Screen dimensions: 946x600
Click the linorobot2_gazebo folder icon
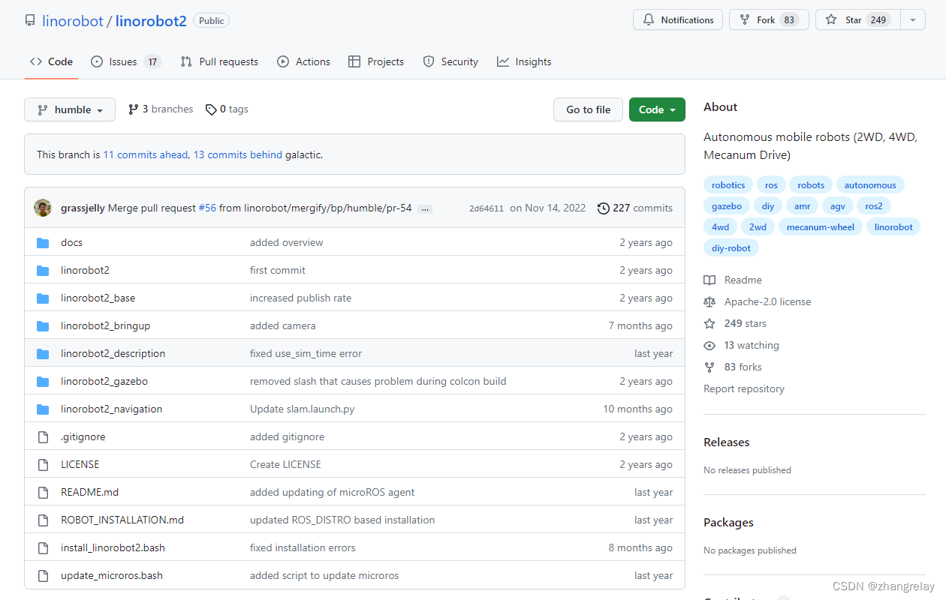43,381
